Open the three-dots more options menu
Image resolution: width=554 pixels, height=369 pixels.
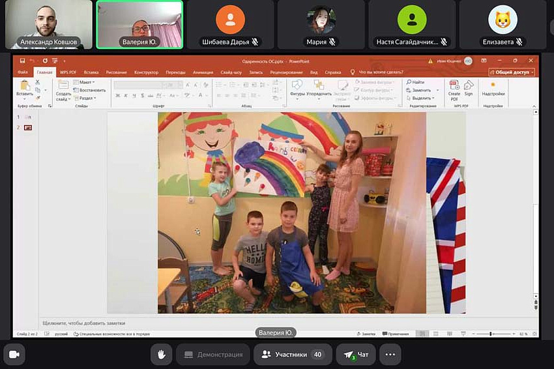tap(390, 354)
